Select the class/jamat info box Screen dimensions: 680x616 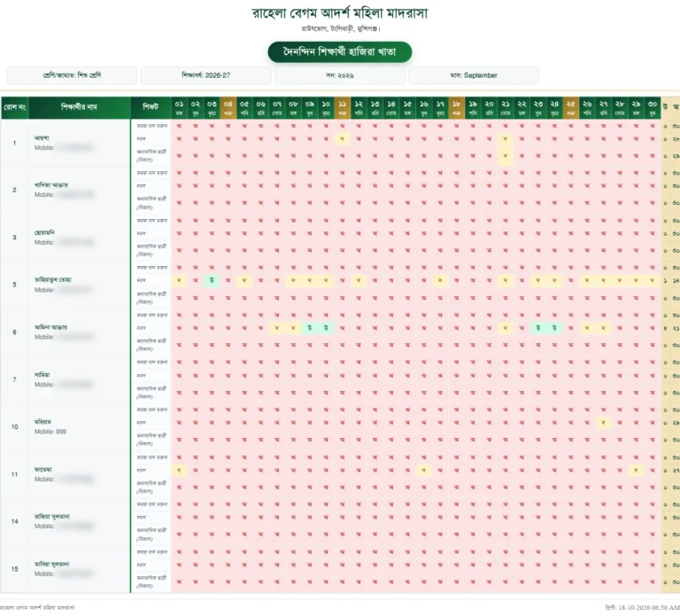(72, 75)
